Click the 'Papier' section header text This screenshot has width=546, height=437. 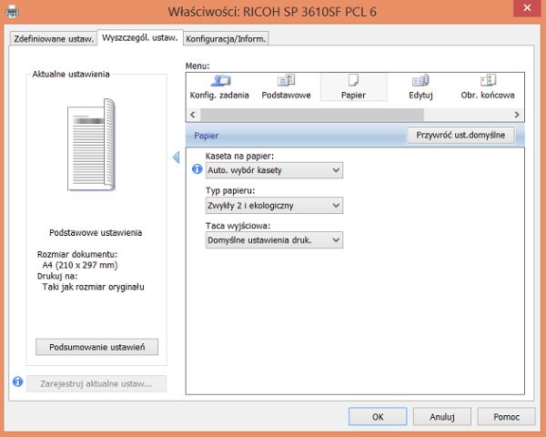point(207,136)
